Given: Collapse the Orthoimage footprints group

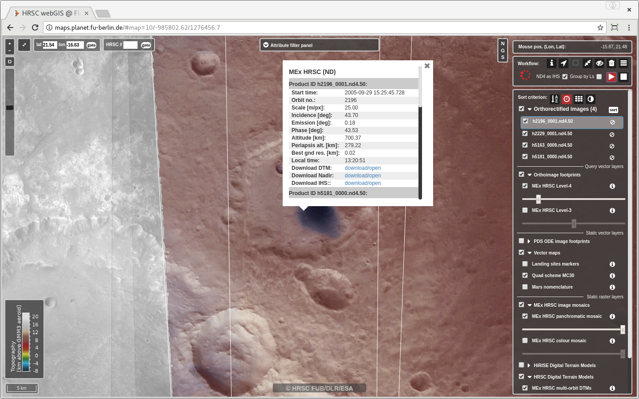Looking at the screenshot, I should pos(529,175).
